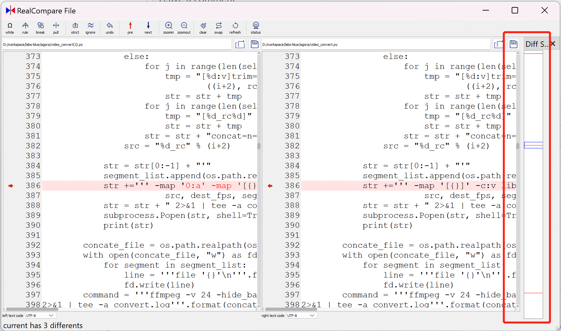Select the pull tool
The height and width of the screenshot is (331, 561).
56,28
